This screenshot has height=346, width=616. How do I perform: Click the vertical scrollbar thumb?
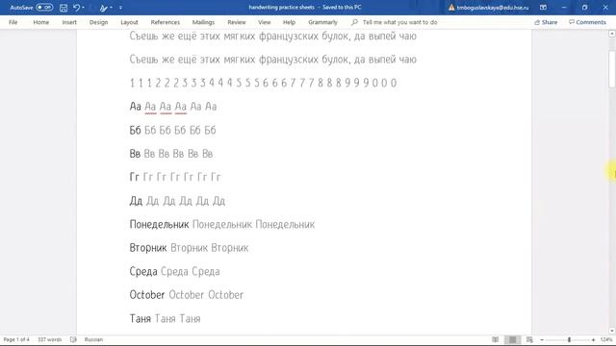(x=612, y=70)
